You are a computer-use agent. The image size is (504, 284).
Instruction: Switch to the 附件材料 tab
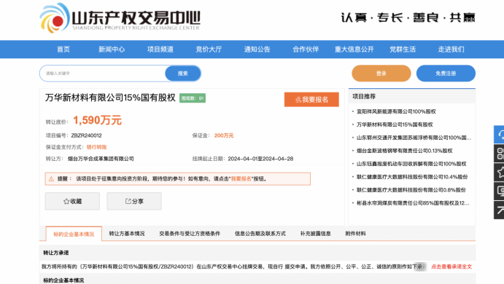click(355, 234)
